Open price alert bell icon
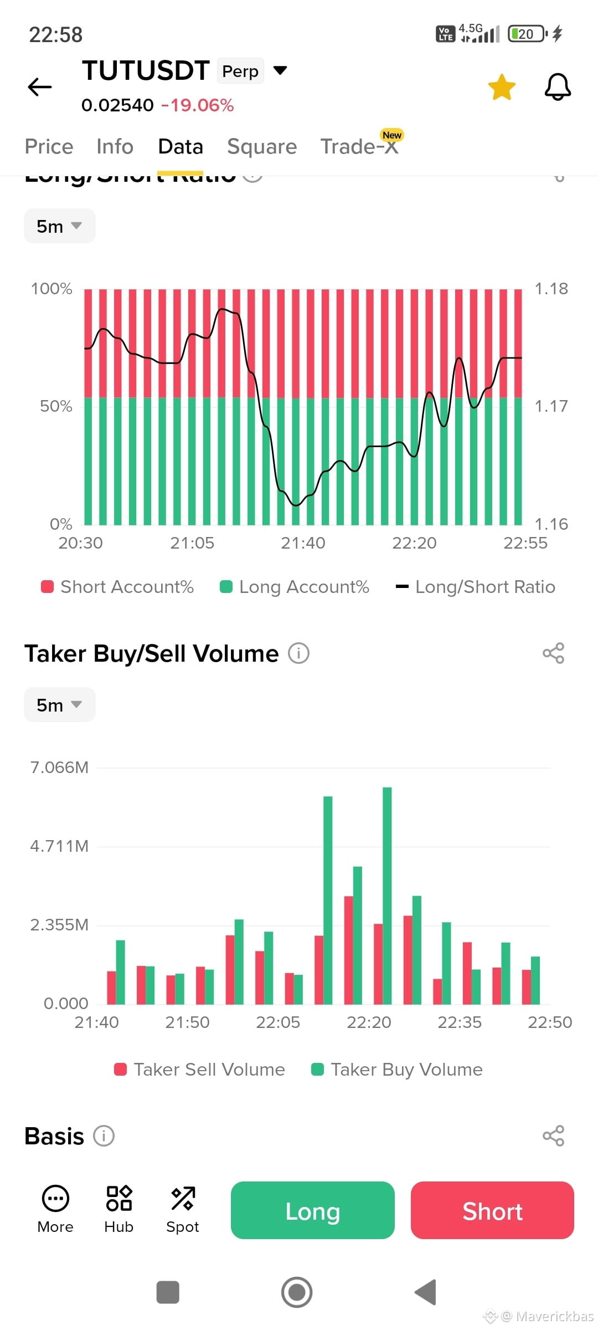 click(x=558, y=87)
